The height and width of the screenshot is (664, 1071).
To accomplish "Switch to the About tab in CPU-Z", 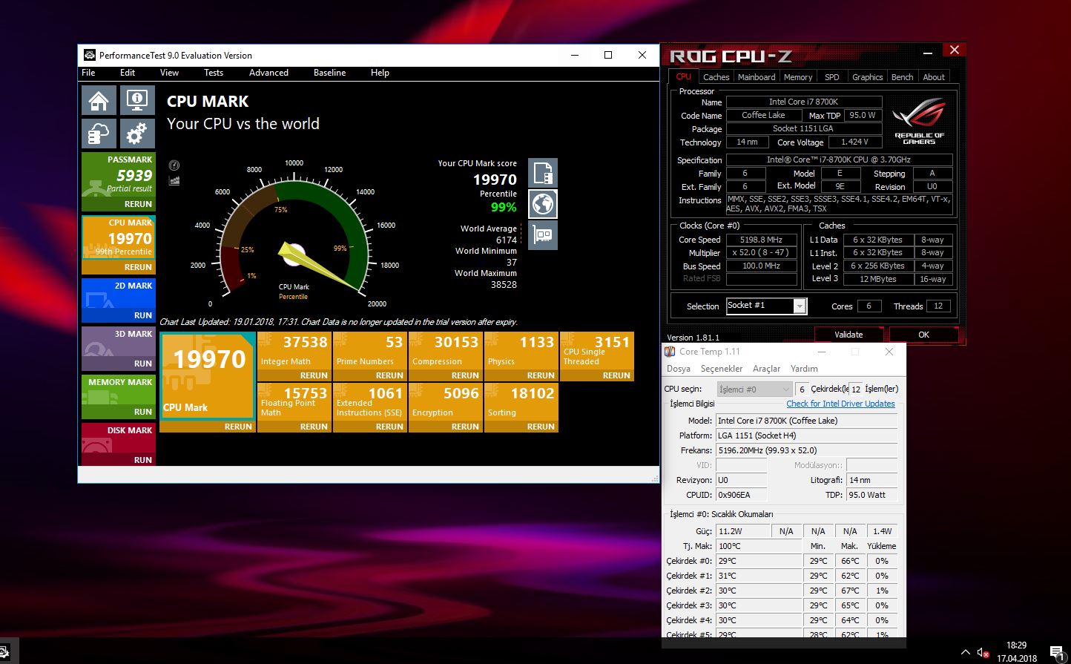I will tap(934, 77).
